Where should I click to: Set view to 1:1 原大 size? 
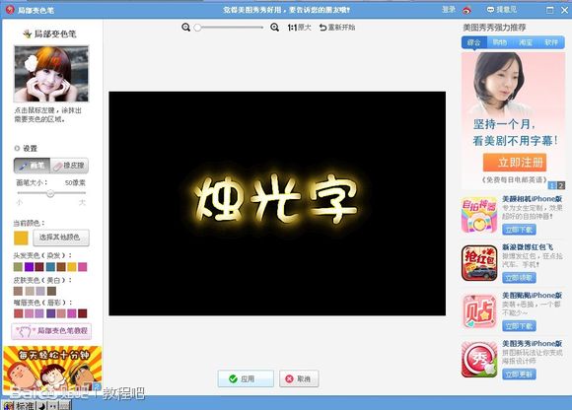(x=299, y=28)
